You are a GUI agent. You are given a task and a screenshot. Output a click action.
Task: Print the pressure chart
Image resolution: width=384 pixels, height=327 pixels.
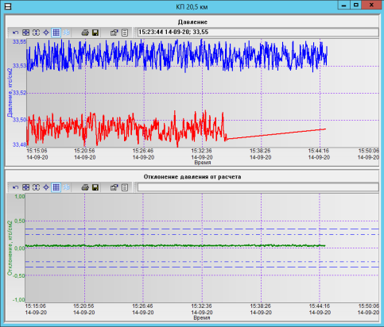85,33
